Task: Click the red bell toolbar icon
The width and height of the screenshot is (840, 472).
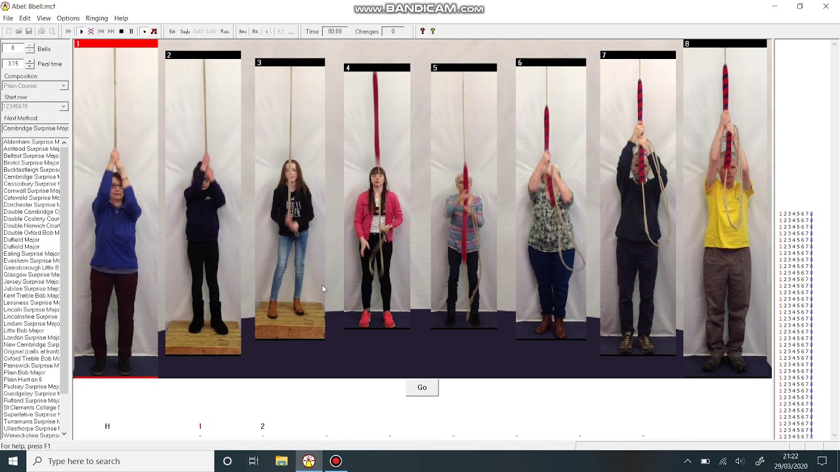Action: pyautogui.click(x=154, y=31)
